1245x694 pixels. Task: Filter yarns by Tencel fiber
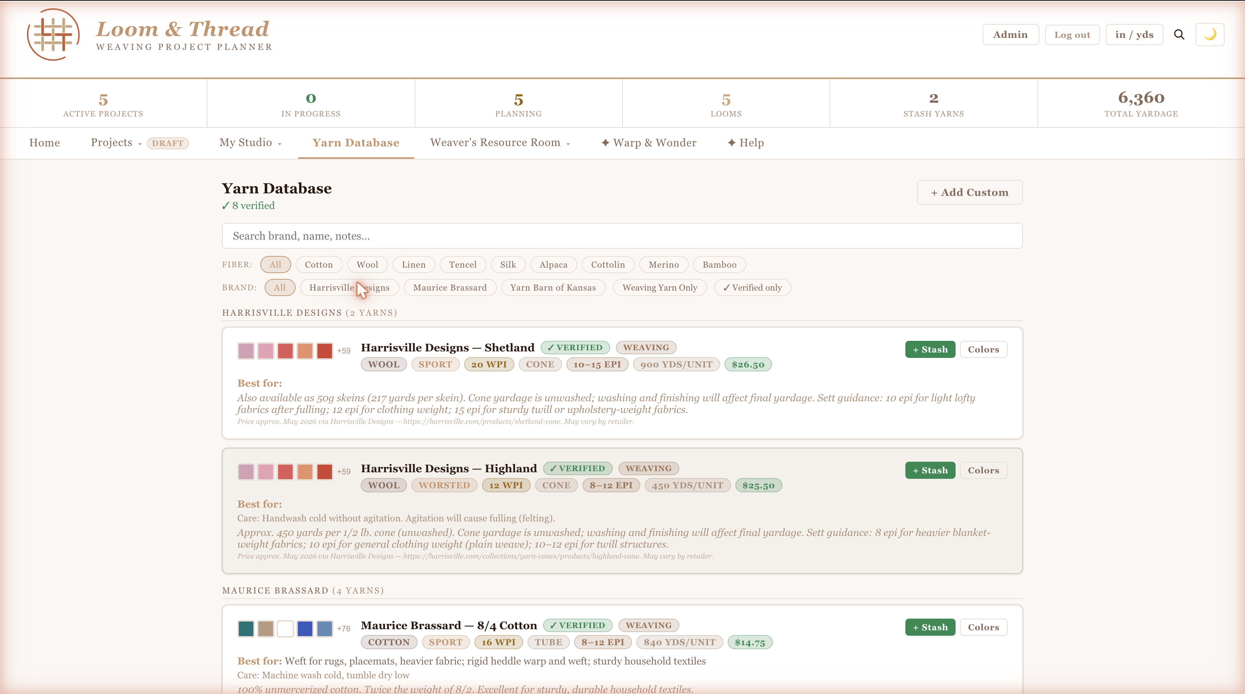(463, 264)
